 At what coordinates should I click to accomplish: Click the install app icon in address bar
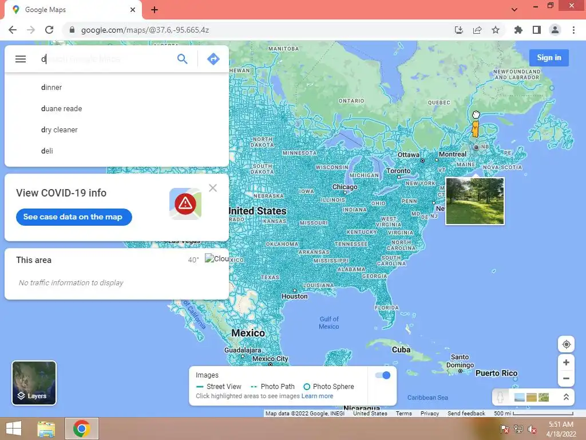click(458, 30)
